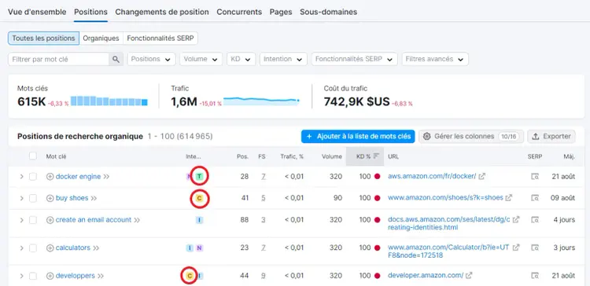Open Sous-domaines tab
The width and height of the screenshot is (590, 286).
329,12
